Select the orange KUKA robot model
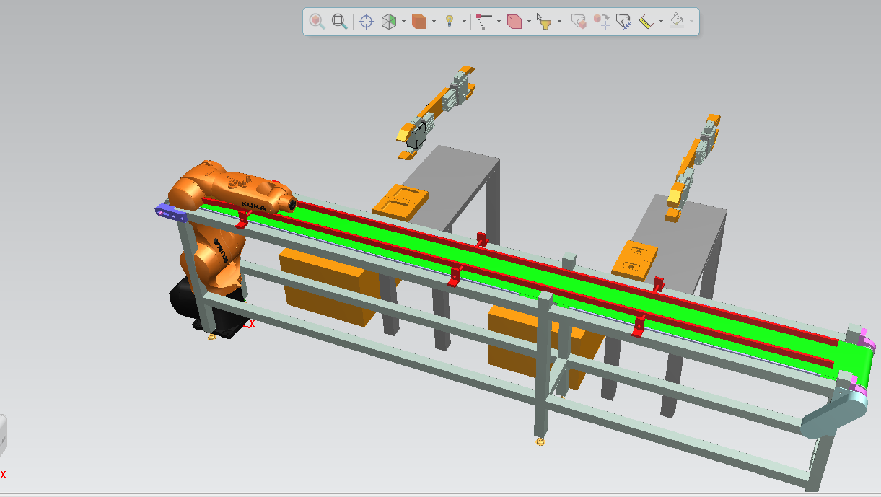The width and height of the screenshot is (881, 497). tap(216, 216)
